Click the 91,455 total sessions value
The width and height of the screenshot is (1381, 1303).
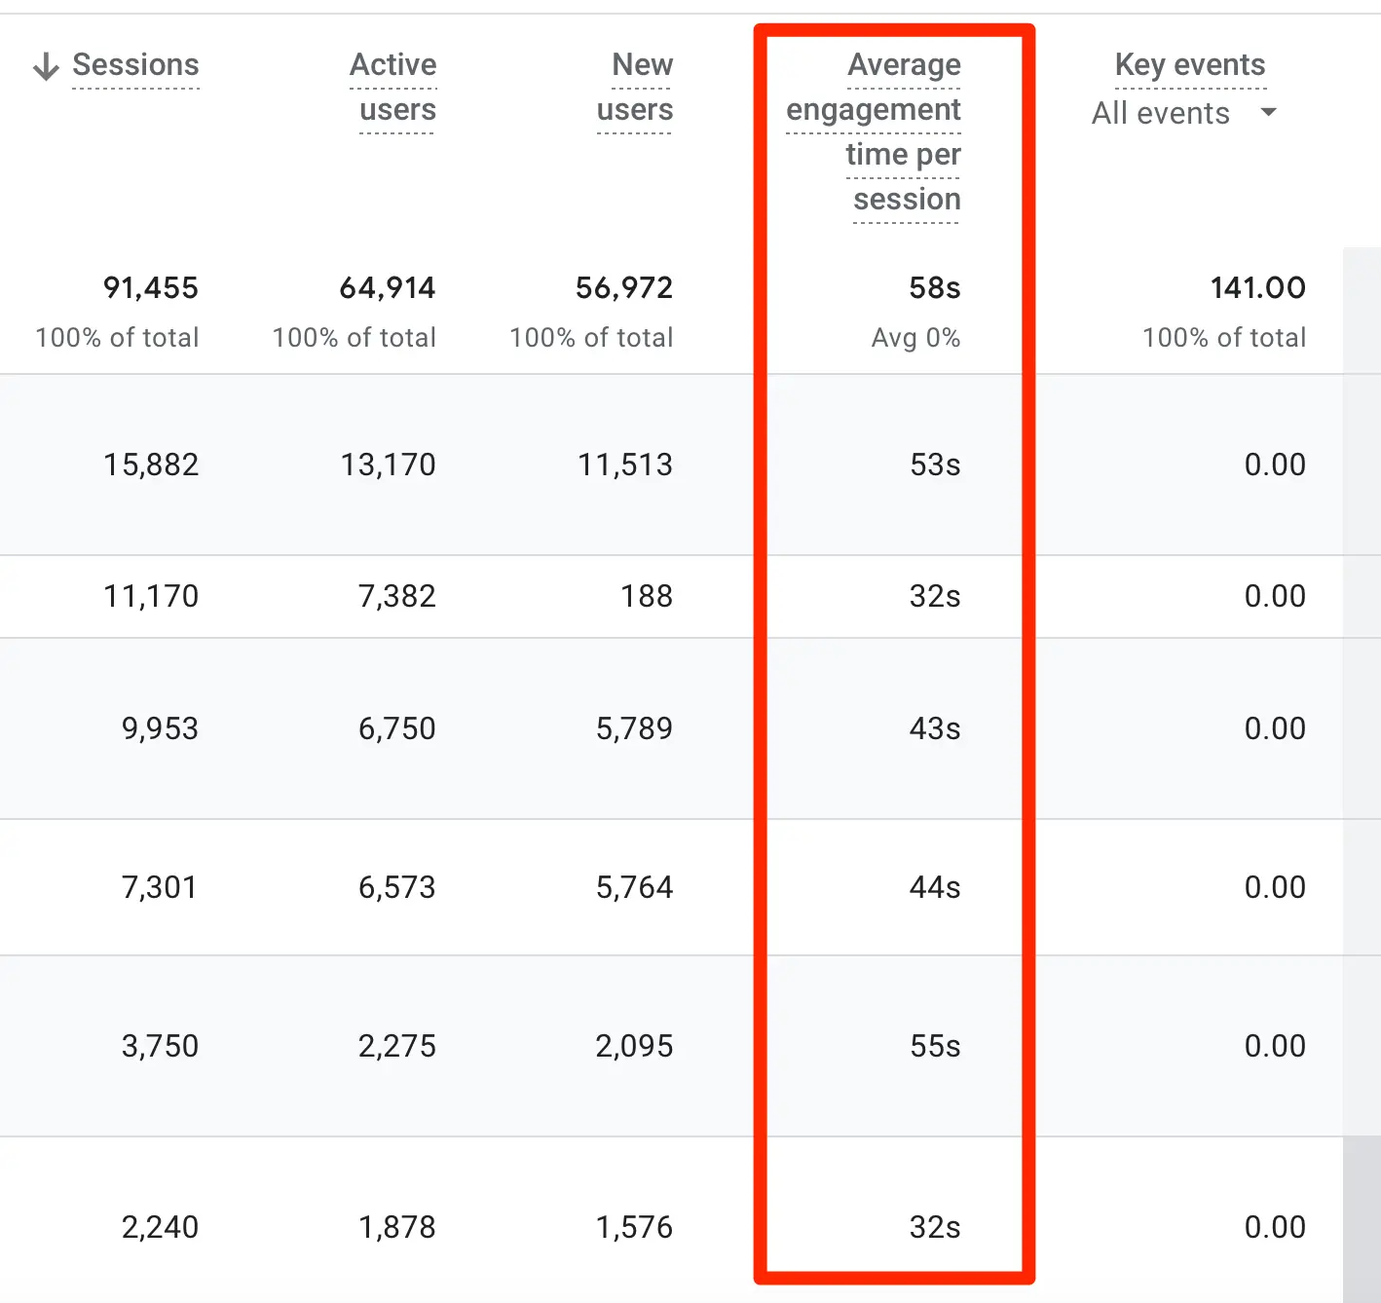[151, 288]
